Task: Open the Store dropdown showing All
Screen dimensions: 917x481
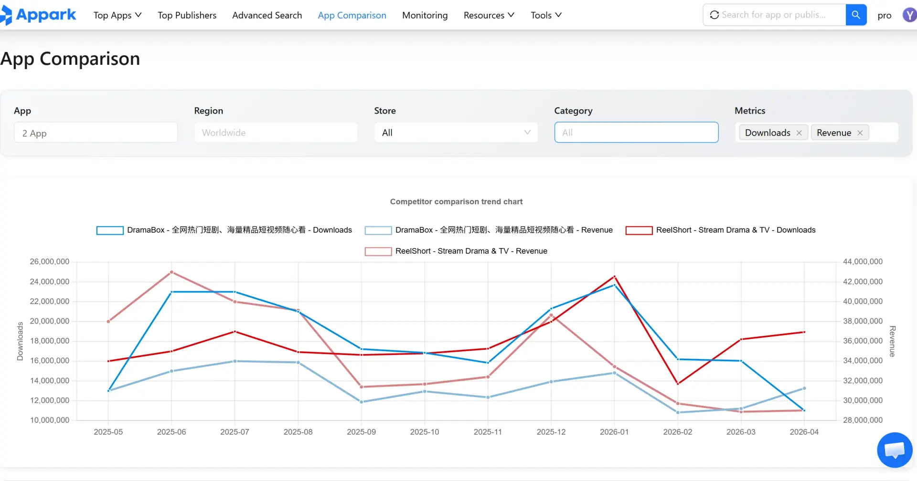Action: [x=456, y=133]
